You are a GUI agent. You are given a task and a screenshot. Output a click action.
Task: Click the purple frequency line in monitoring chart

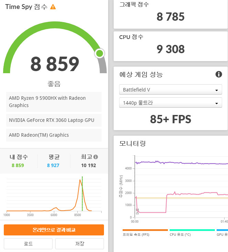point(182,163)
